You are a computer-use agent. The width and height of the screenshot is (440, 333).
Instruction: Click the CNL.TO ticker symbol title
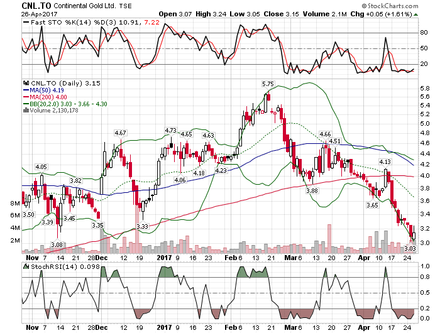[36, 6]
